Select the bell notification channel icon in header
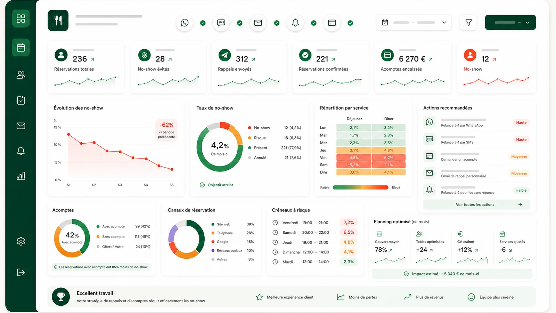 (x=295, y=23)
